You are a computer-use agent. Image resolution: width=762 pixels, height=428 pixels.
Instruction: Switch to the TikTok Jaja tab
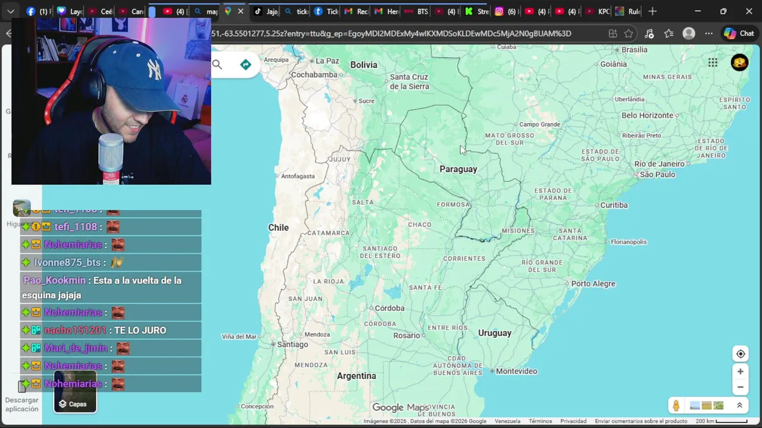pos(266,11)
